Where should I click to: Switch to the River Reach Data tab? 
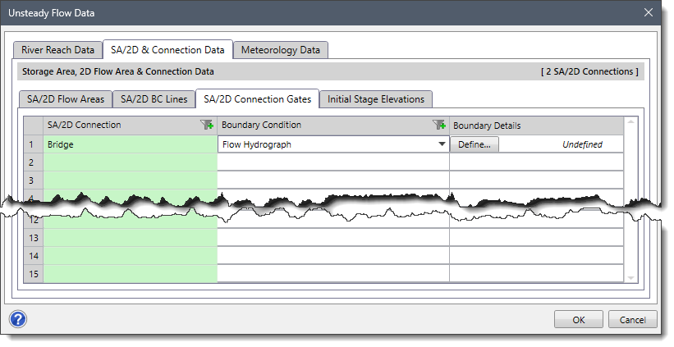tap(57, 50)
